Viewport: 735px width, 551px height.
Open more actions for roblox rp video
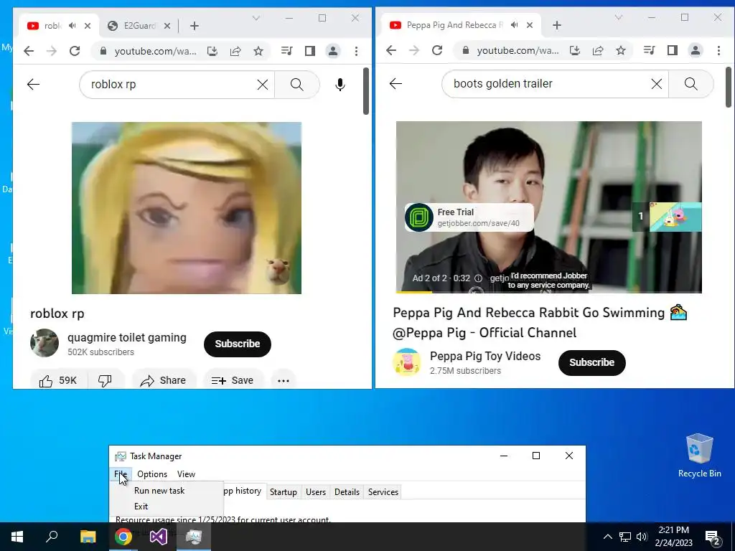pyautogui.click(x=284, y=380)
